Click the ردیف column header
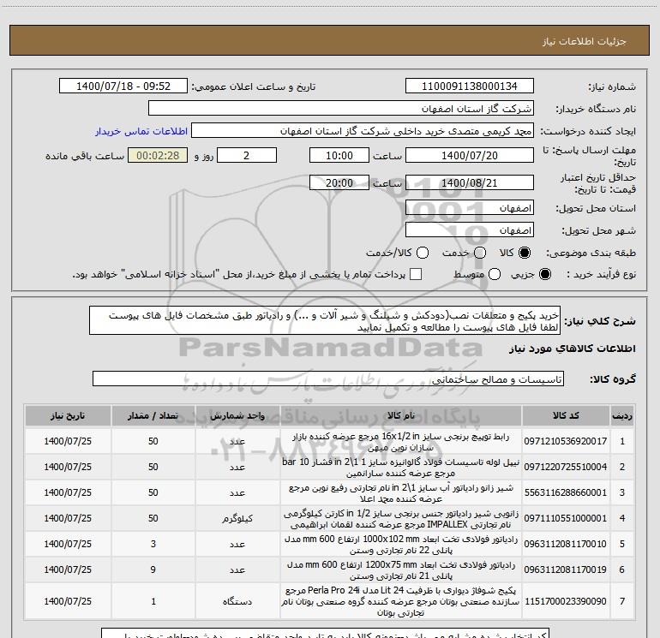The height and width of the screenshot is (638, 660). (622, 415)
